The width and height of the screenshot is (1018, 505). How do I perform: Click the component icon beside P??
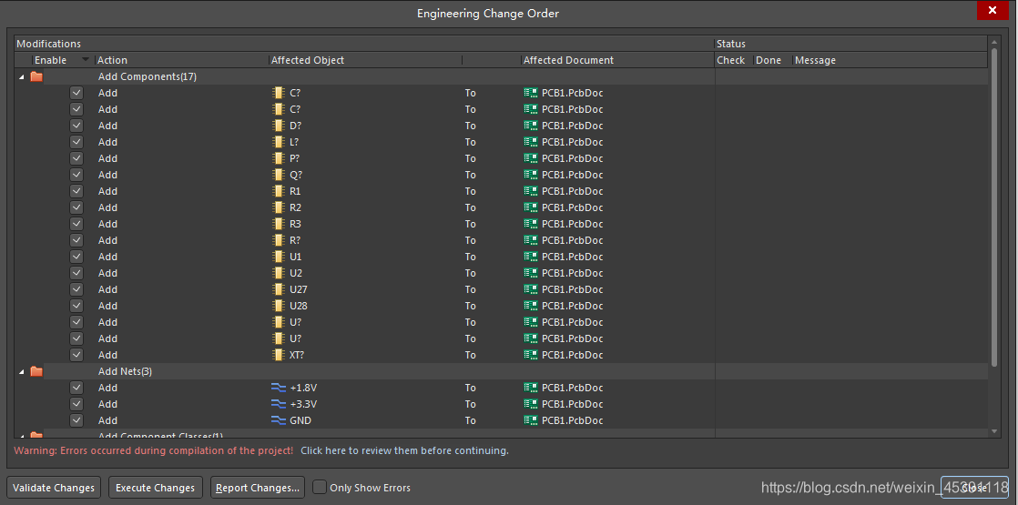279,158
